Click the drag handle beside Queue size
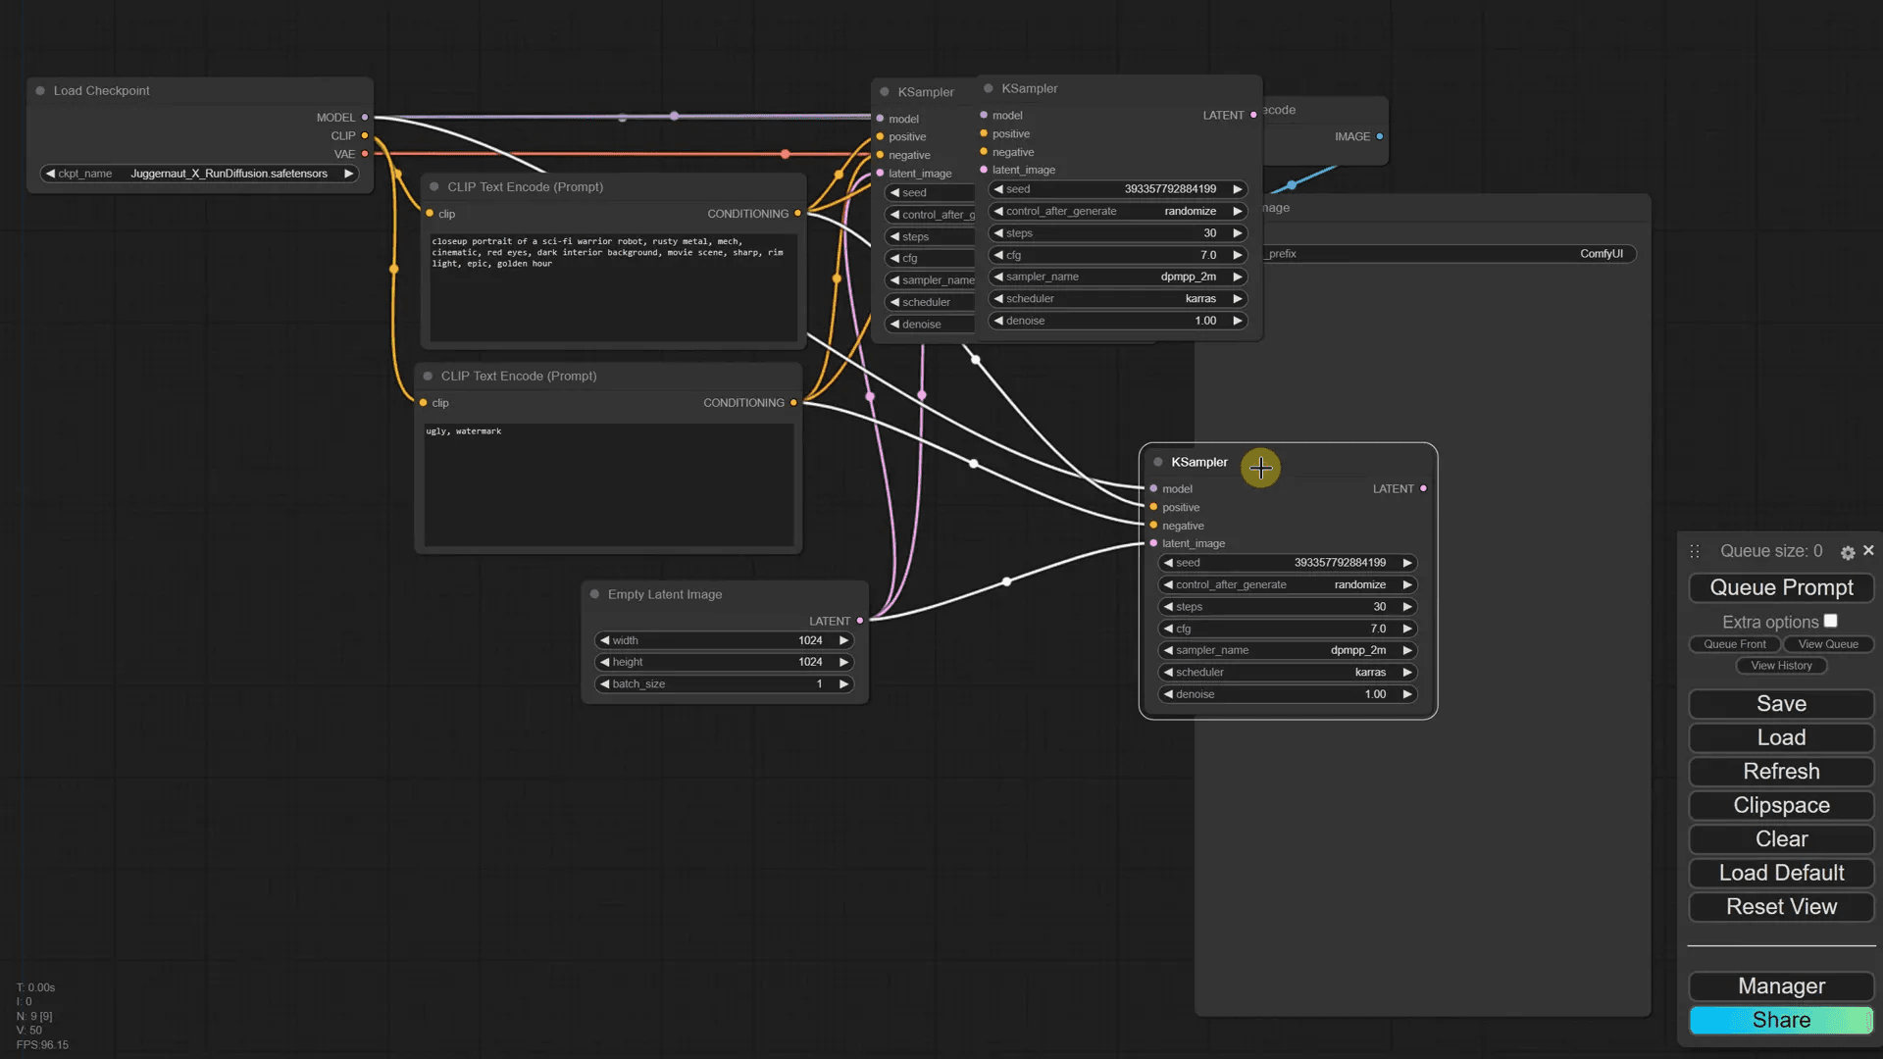 [1694, 551]
